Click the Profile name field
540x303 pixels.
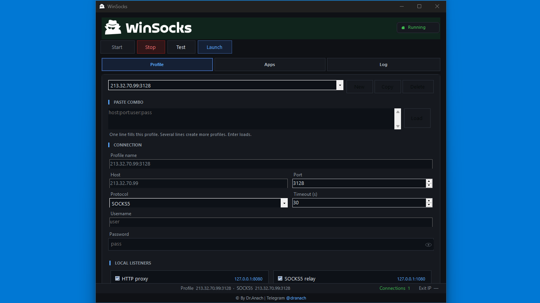click(x=271, y=164)
